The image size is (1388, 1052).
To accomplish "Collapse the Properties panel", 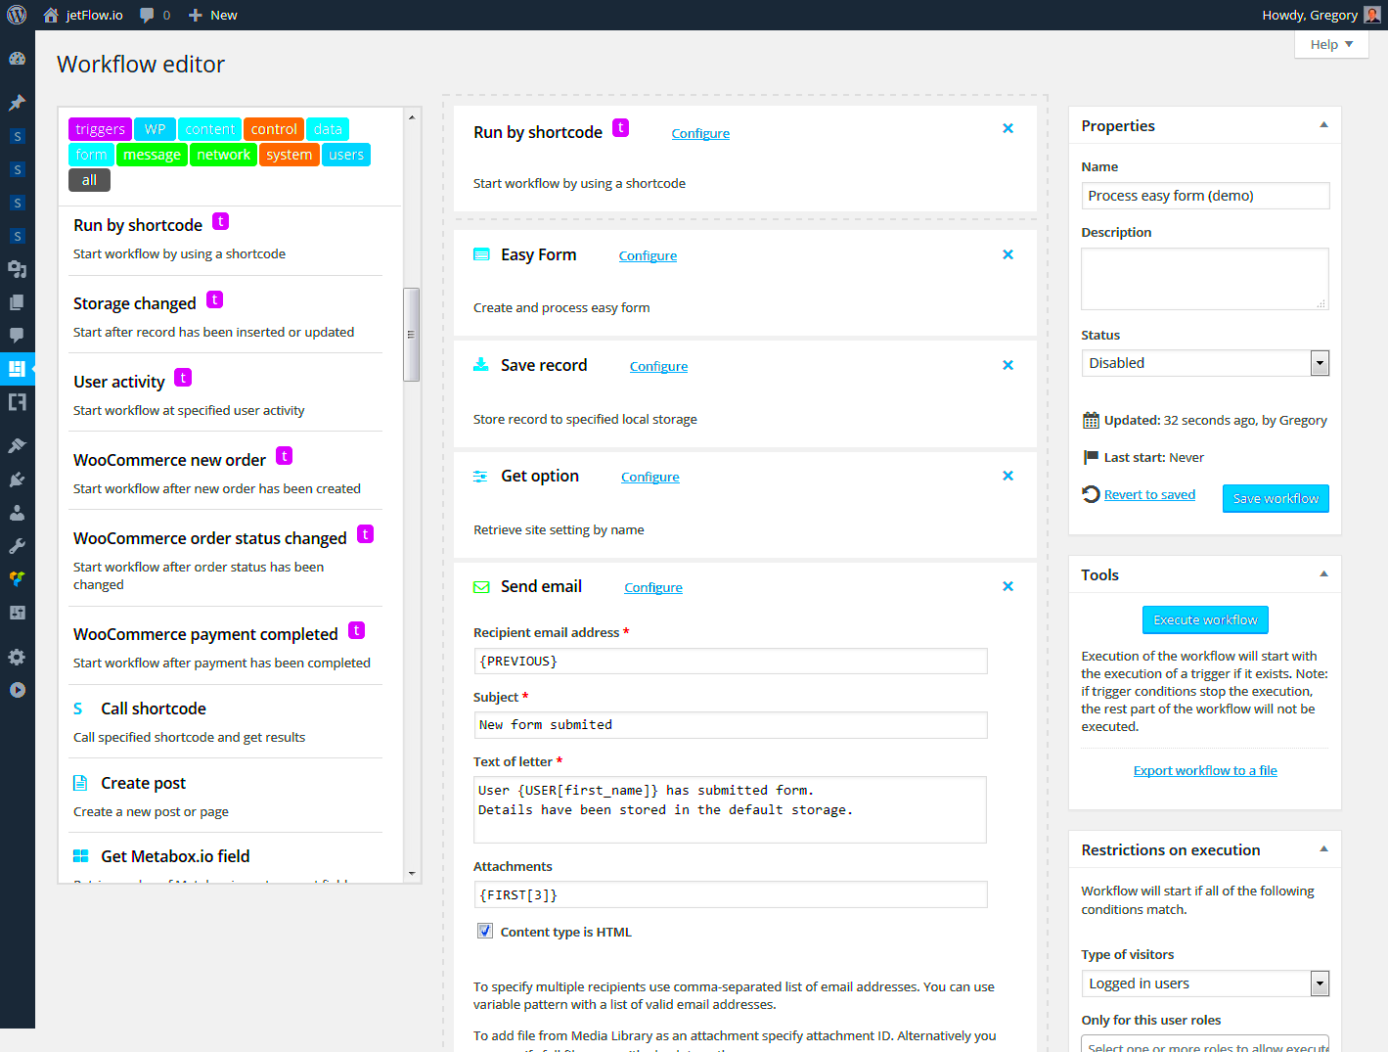I will coord(1323,125).
